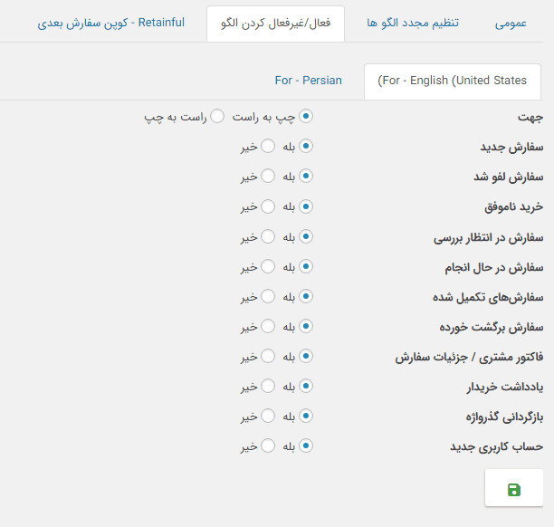
Task: Select خیر for سفارش در انتظار بررسی
Action: [x=268, y=236]
